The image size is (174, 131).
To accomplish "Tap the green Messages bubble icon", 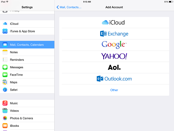I will (5, 67).
